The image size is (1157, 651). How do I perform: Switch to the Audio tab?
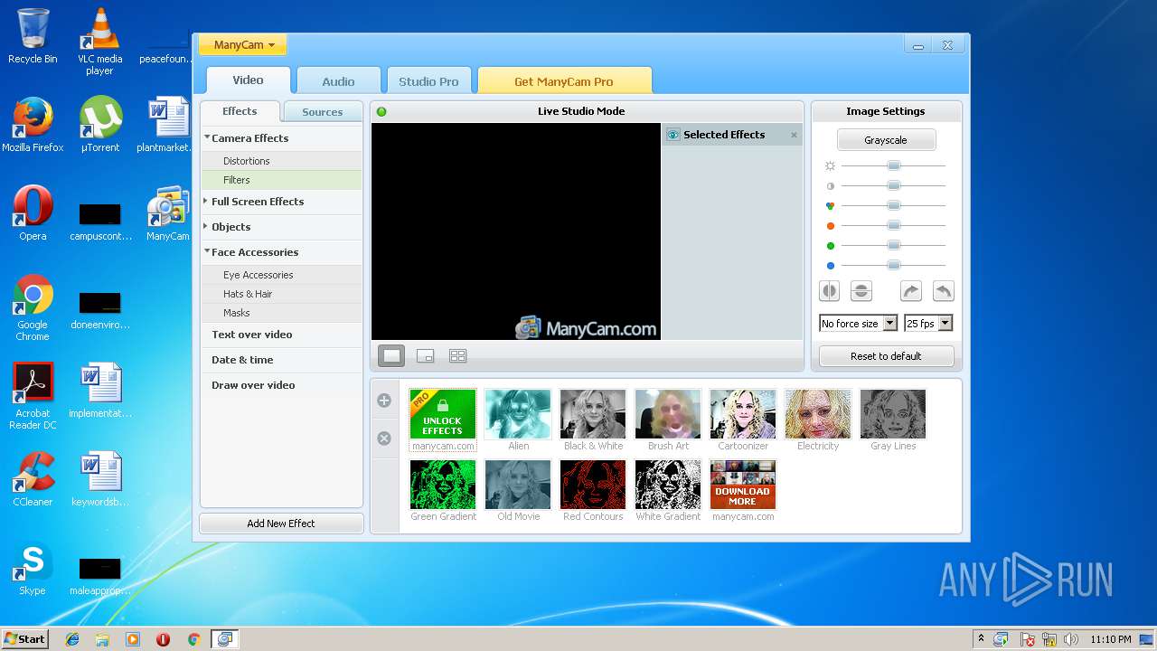pos(338,81)
